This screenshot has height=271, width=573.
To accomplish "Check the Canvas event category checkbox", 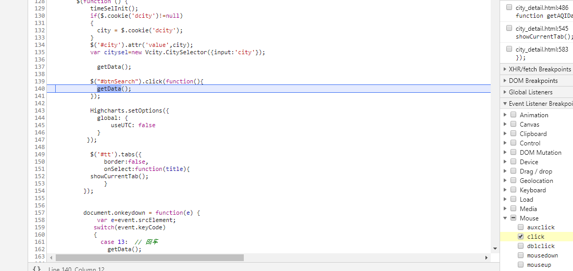I will (x=513, y=124).
